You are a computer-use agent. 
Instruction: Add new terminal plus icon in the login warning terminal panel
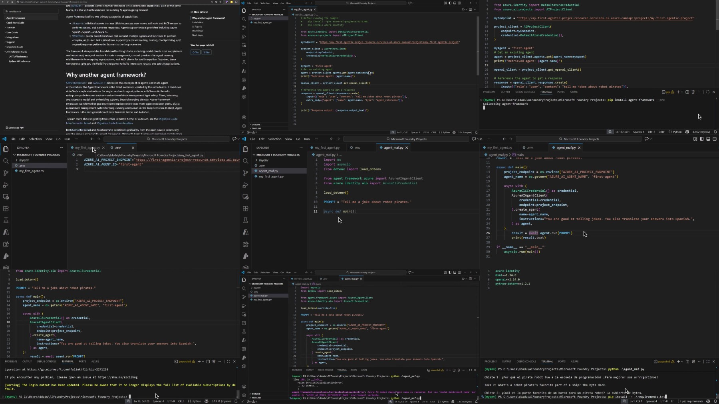click(x=199, y=362)
